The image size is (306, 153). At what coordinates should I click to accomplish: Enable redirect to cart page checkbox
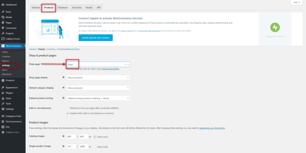(x=68, y=108)
